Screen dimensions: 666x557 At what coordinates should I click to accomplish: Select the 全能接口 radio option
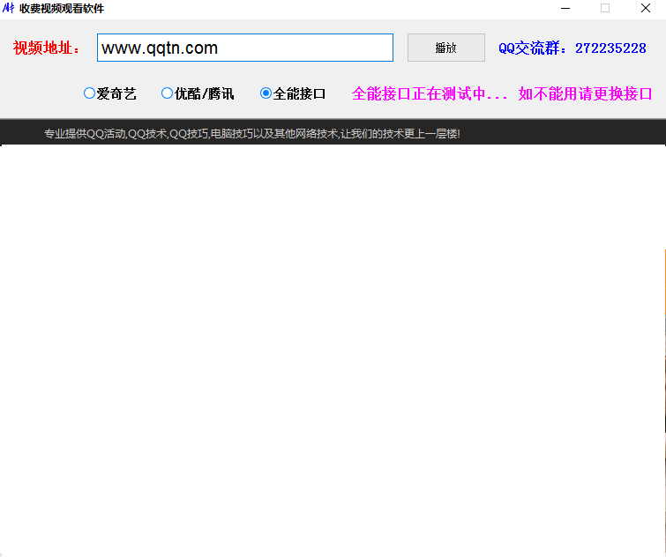click(x=293, y=93)
